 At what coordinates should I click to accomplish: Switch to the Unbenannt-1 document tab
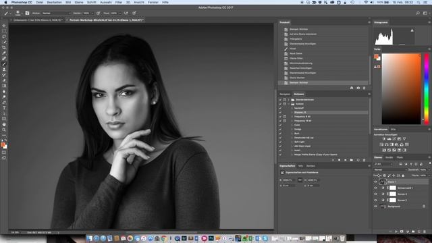point(38,20)
